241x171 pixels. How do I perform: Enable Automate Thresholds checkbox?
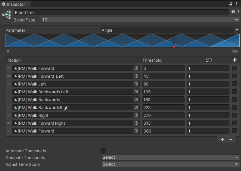[104, 151]
